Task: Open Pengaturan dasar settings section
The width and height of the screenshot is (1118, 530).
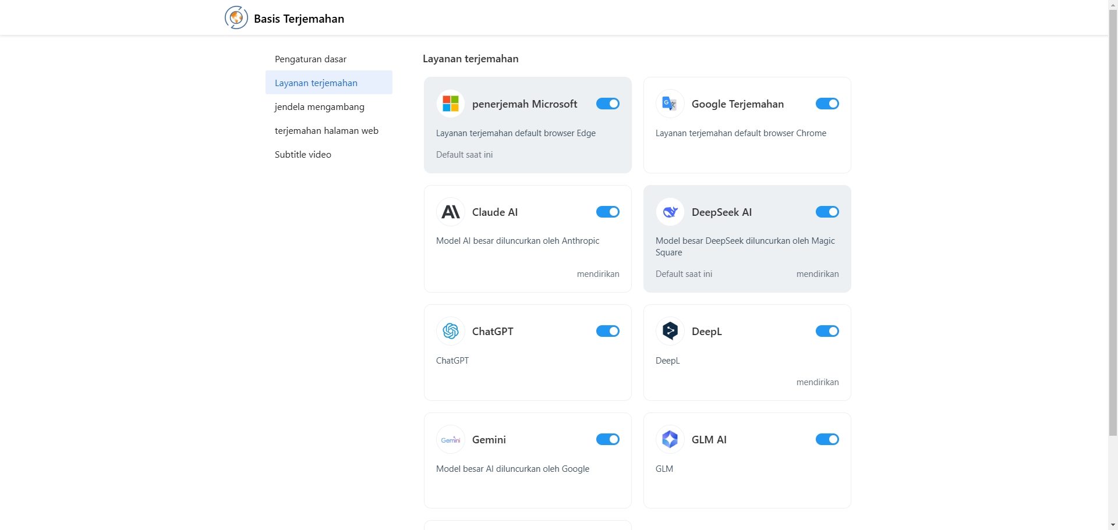Action: pyautogui.click(x=329, y=59)
